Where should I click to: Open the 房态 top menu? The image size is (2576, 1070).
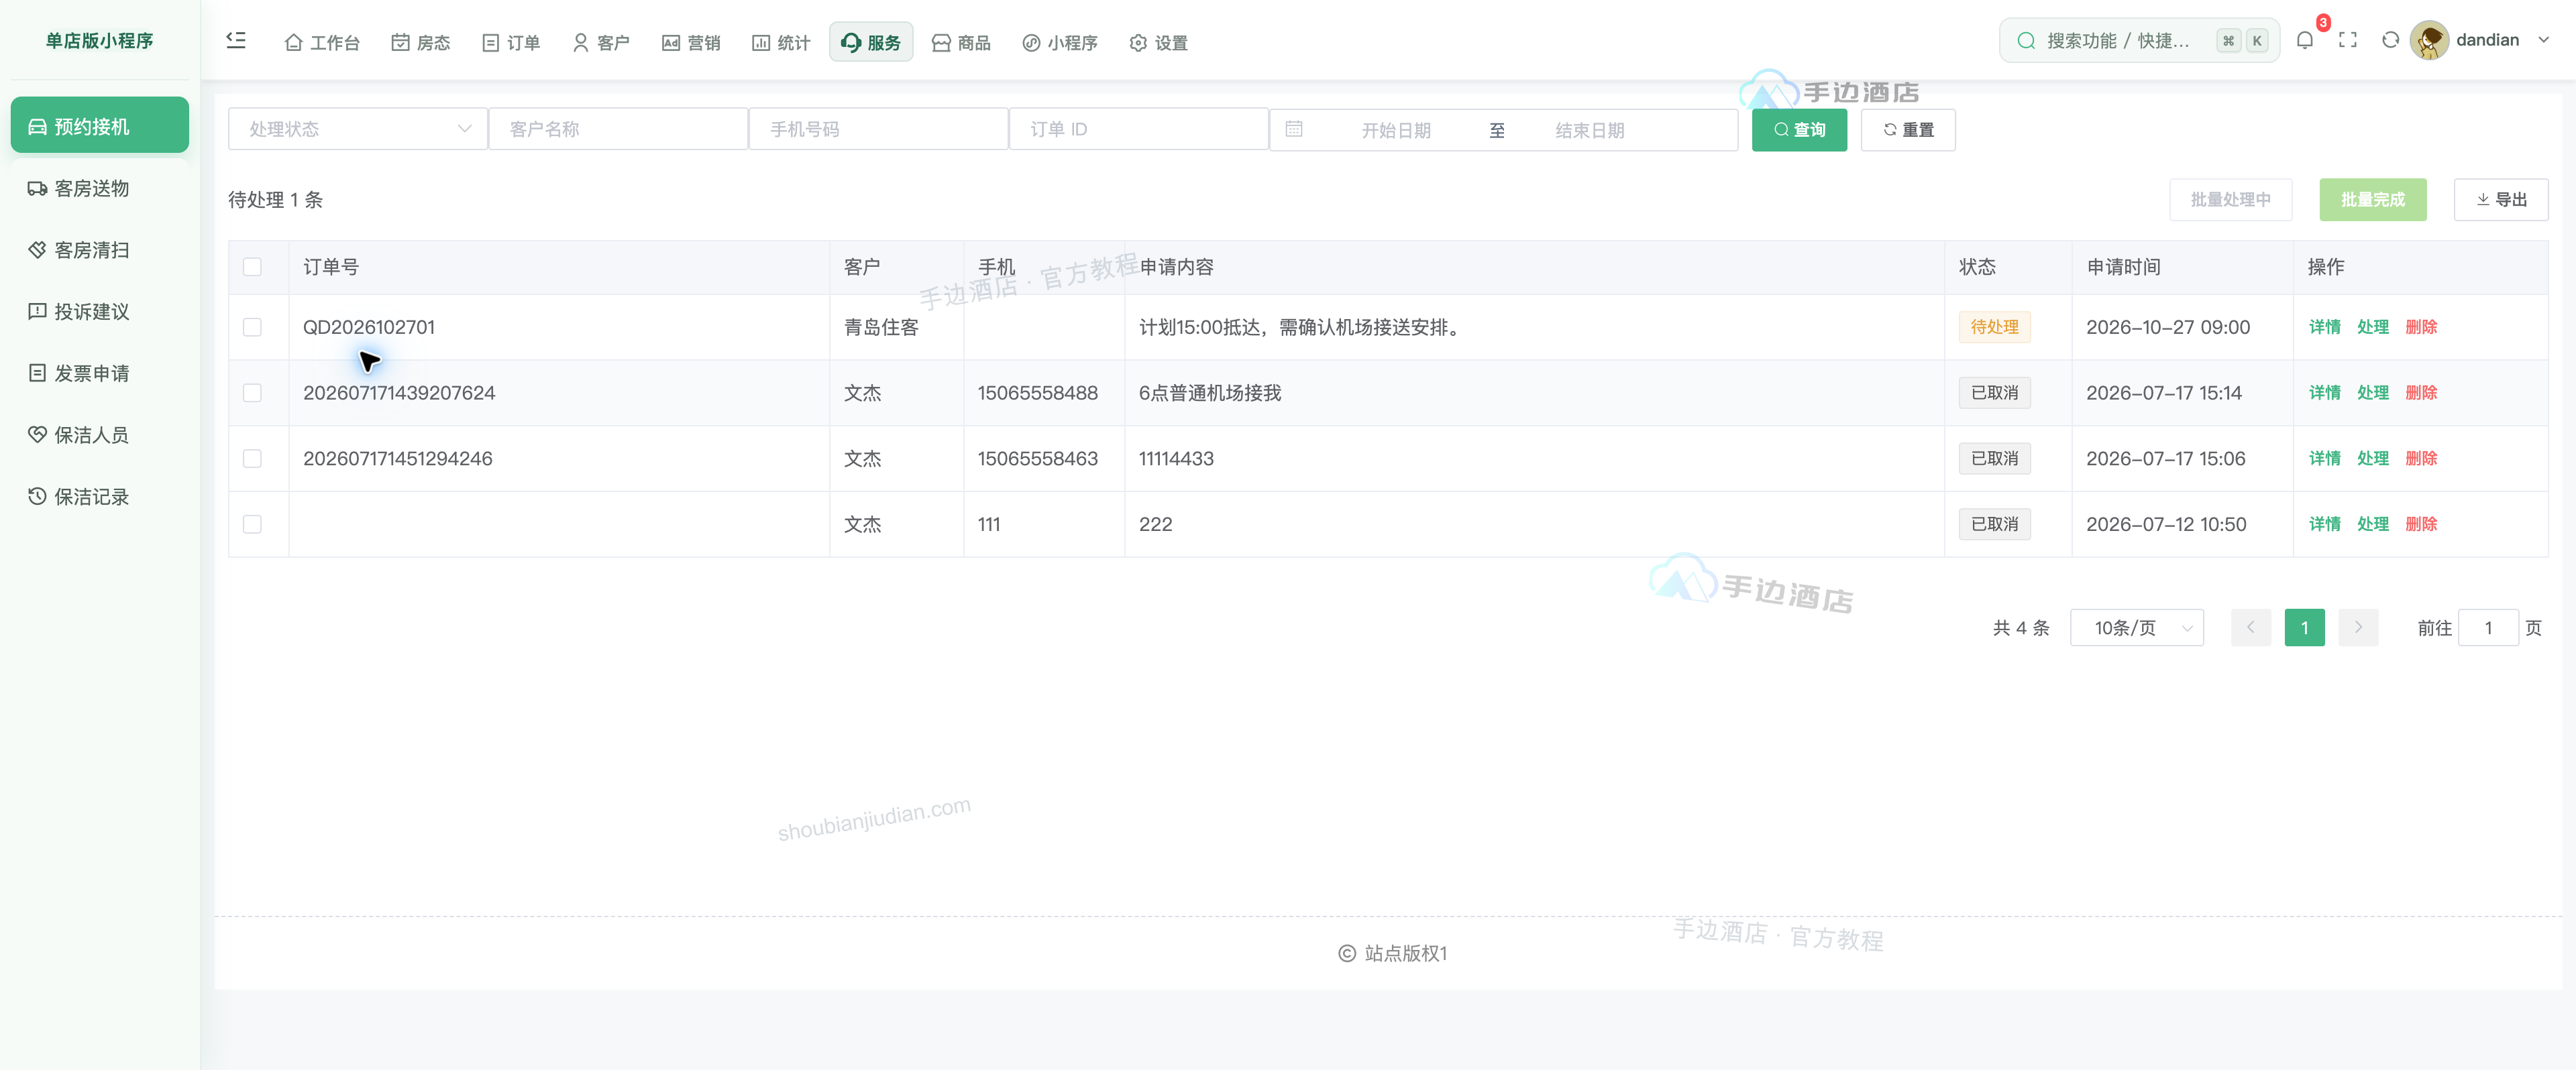[x=420, y=42]
